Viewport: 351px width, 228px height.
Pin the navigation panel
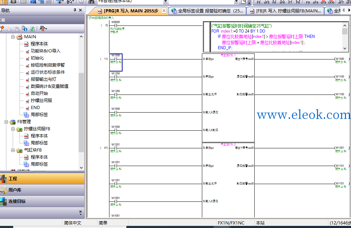[x=75, y=10]
